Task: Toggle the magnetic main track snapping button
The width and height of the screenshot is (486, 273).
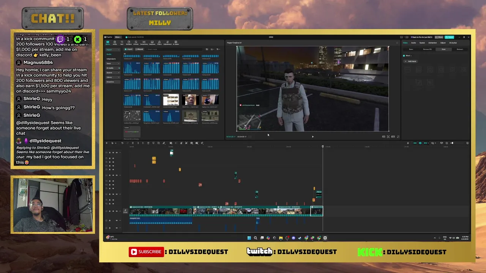Action: point(415,143)
